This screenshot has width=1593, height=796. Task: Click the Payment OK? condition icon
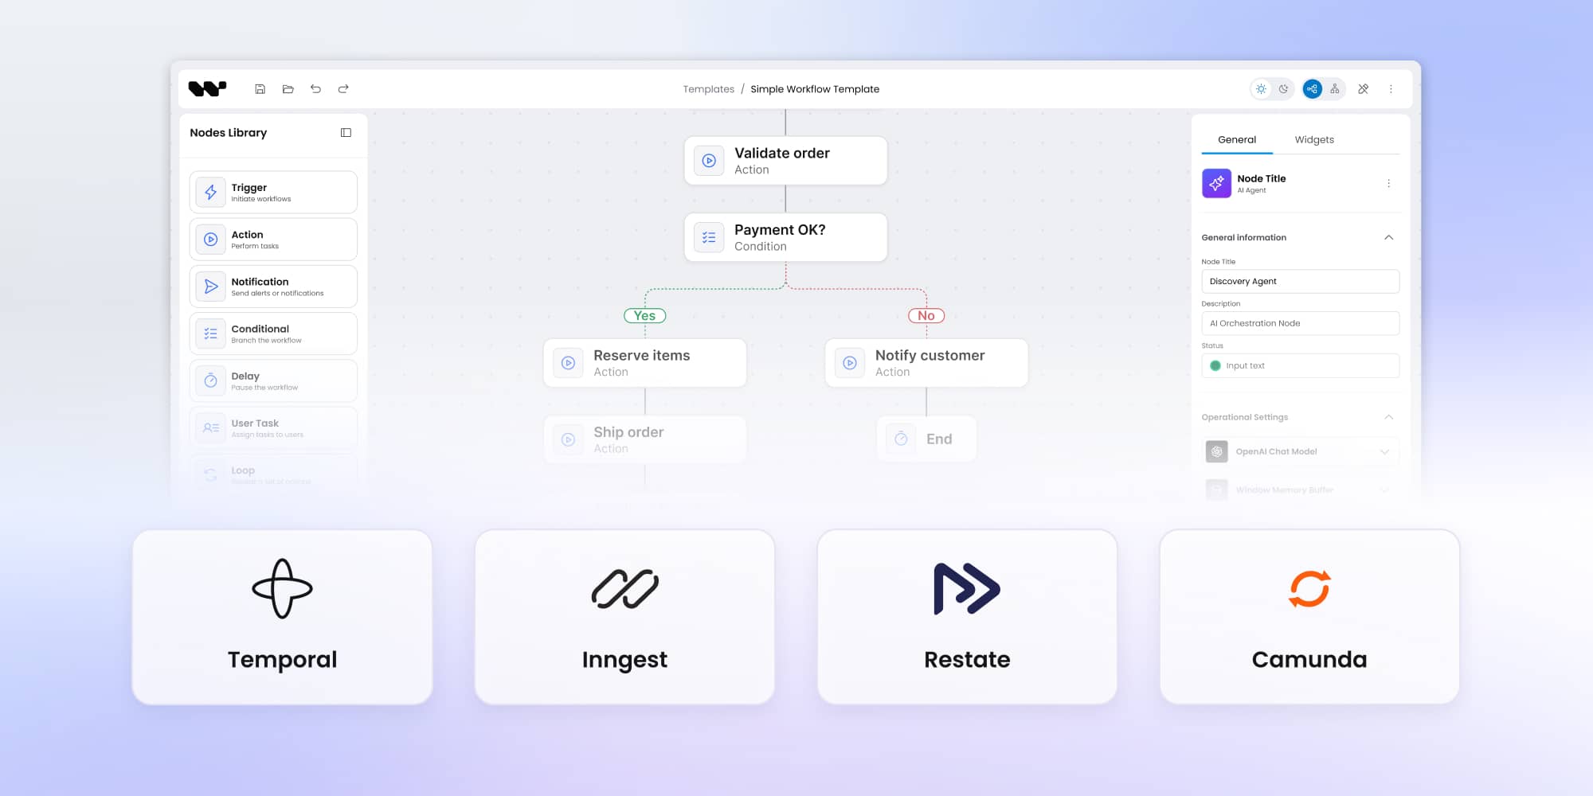pyautogui.click(x=709, y=237)
